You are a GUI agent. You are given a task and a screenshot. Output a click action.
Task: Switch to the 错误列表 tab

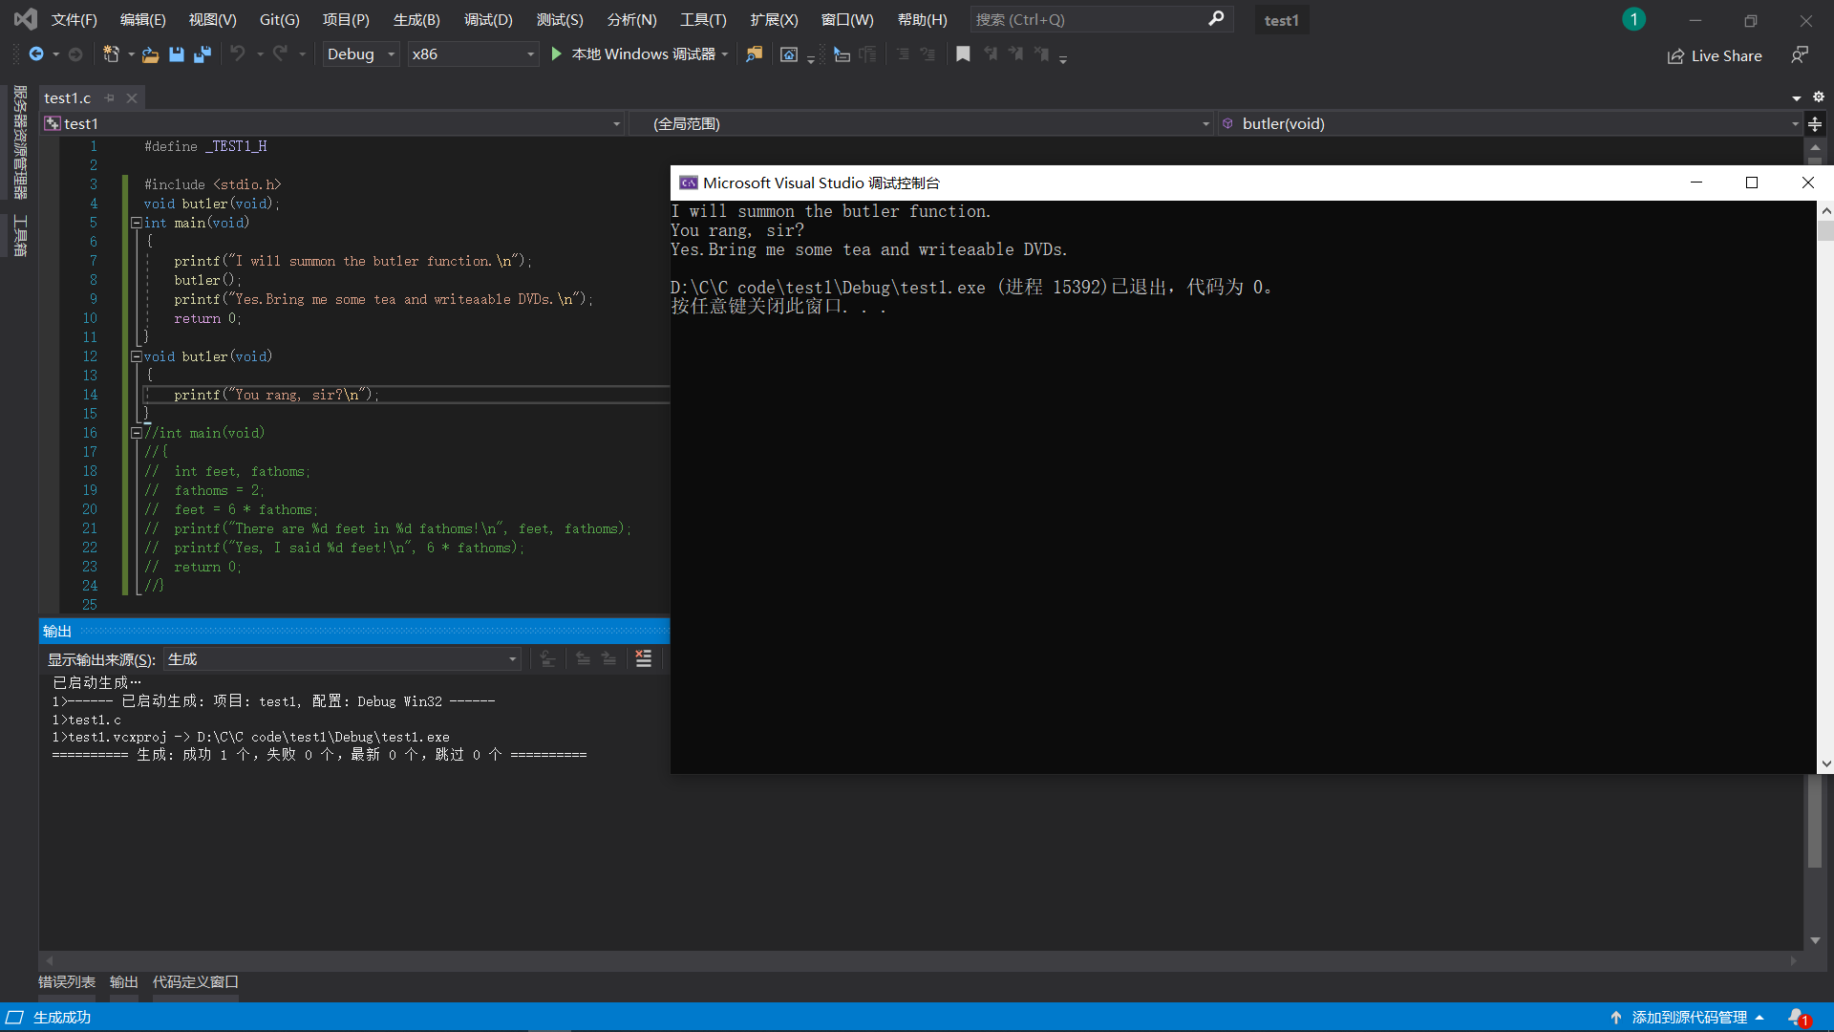[67, 981]
